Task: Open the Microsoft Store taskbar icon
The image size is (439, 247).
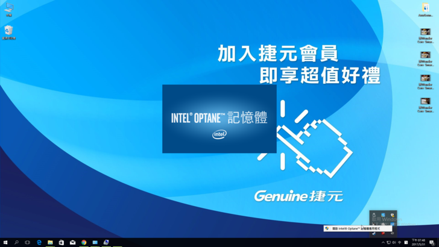Action: tap(62, 243)
